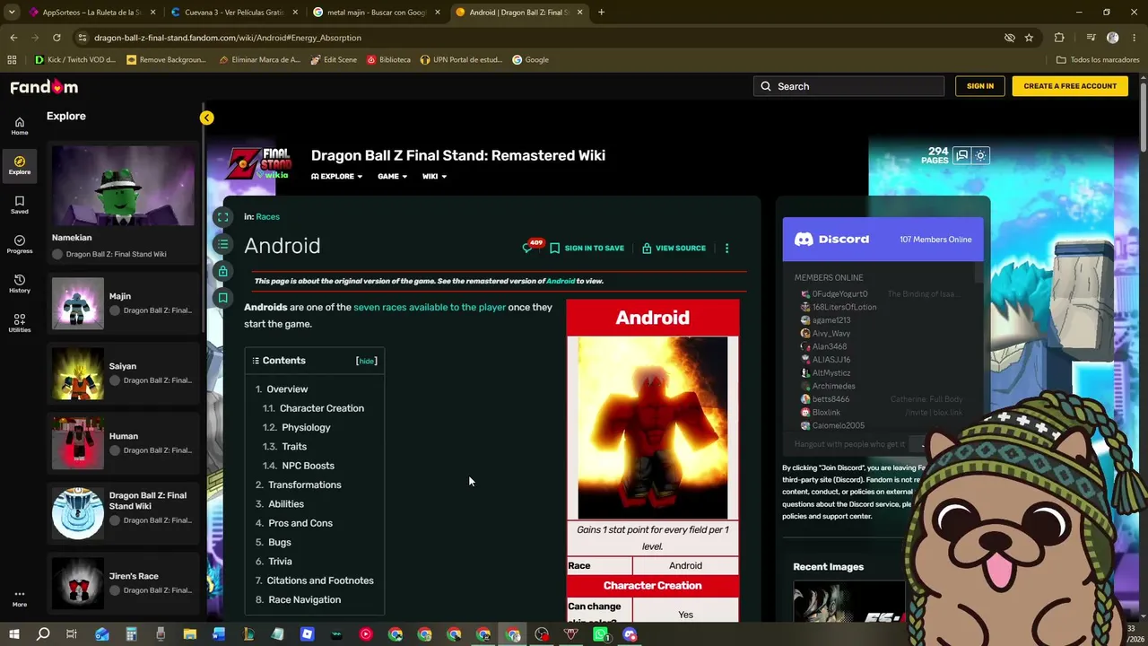Collapse the Explore panel with yellow arrow
The width and height of the screenshot is (1148, 646).
tap(206, 118)
